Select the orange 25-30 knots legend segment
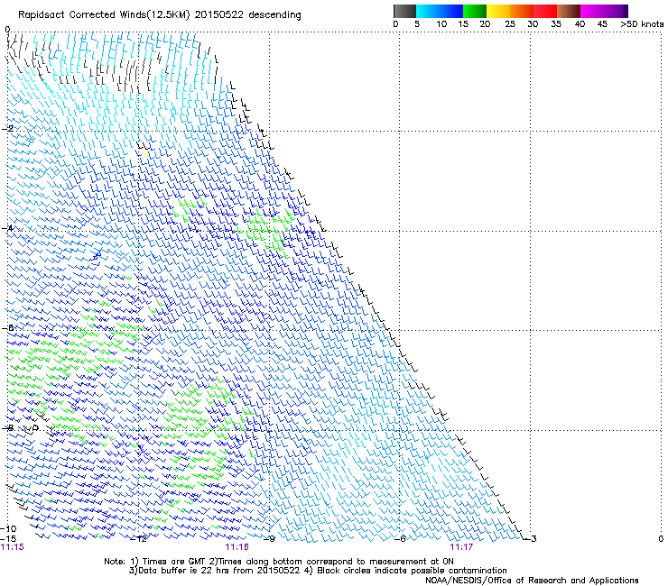668x586 pixels. pyautogui.click(x=522, y=11)
